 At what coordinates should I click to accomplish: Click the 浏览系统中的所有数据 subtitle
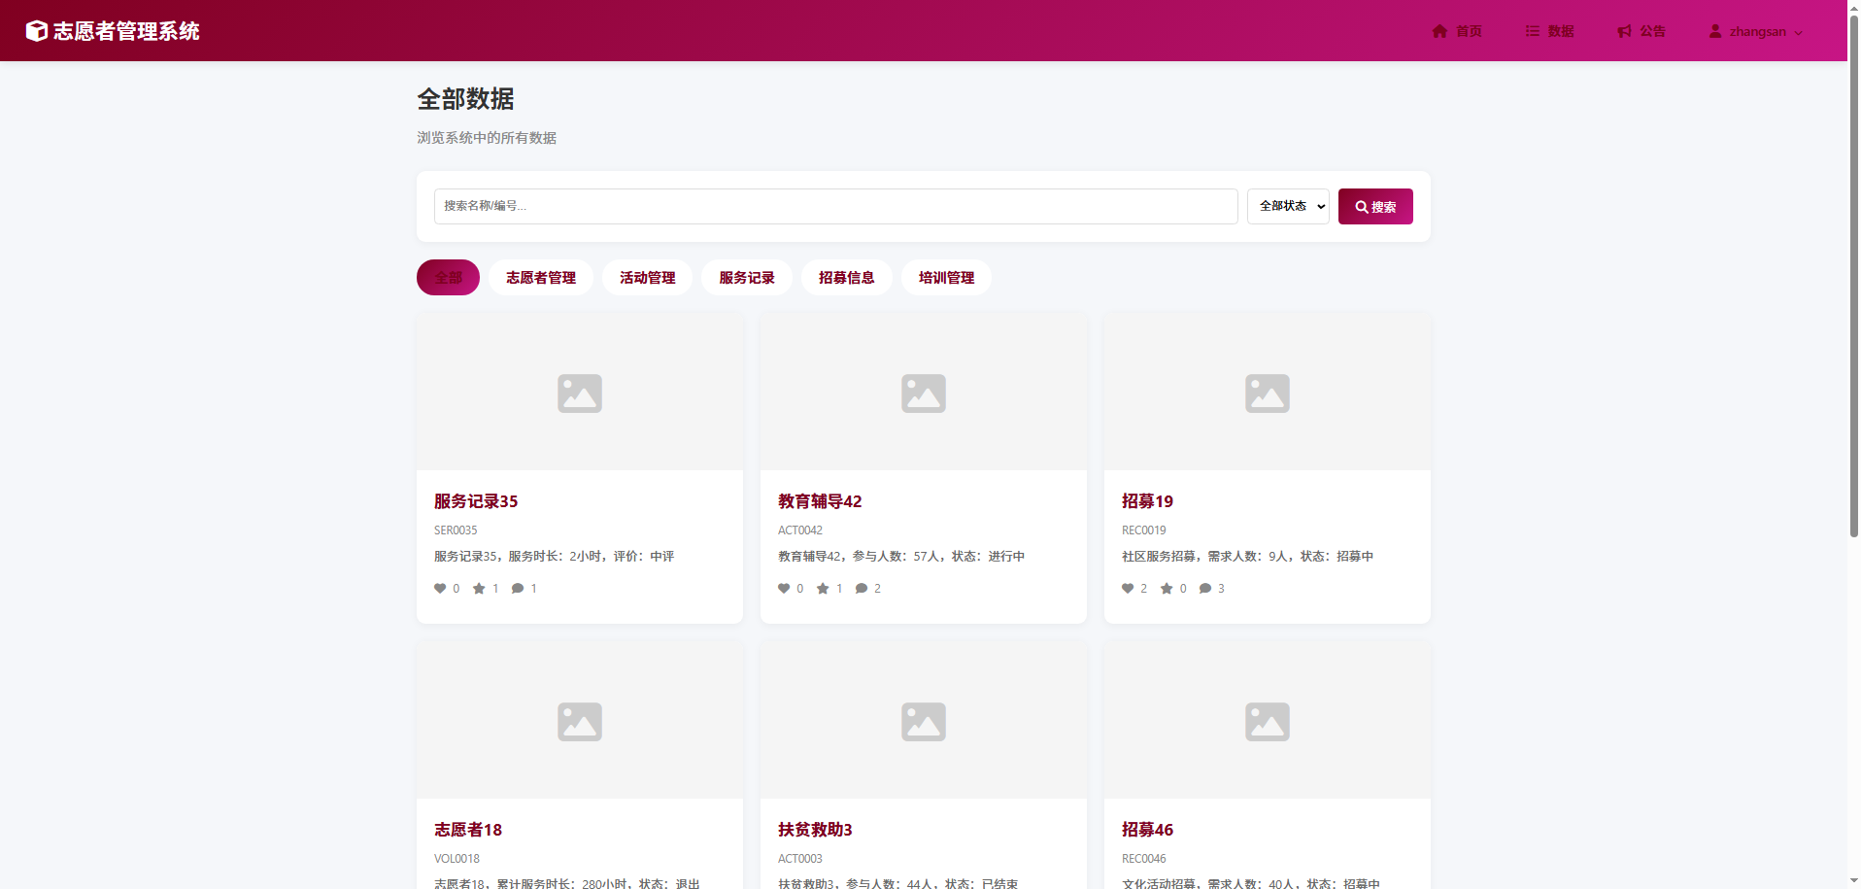tap(487, 138)
